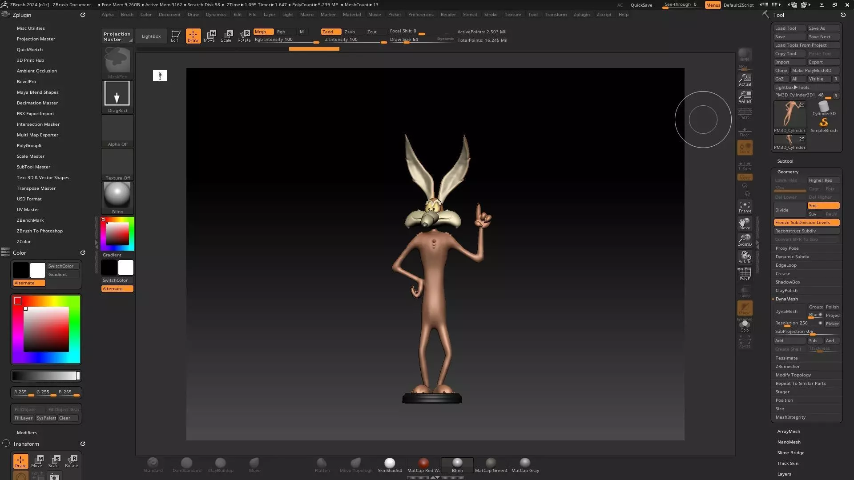The width and height of the screenshot is (854, 480).
Task: Select the MatCap Red Wax material
Action: coord(423,465)
